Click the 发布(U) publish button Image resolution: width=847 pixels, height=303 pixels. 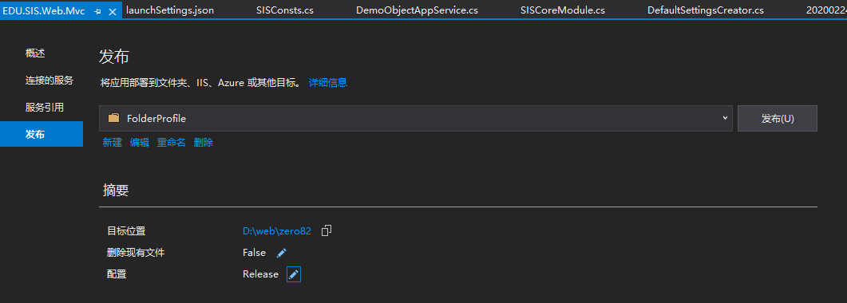[x=778, y=119]
